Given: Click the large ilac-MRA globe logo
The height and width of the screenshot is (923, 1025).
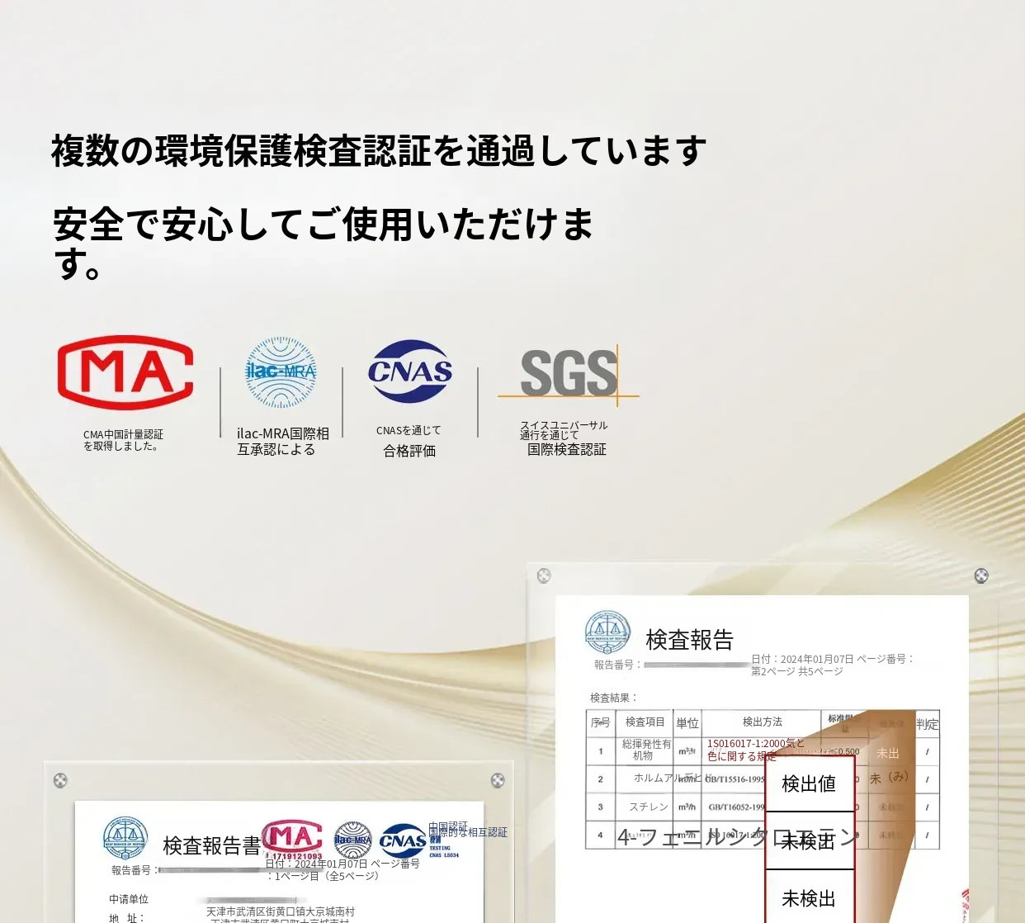Looking at the screenshot, I should click(281, 372).
